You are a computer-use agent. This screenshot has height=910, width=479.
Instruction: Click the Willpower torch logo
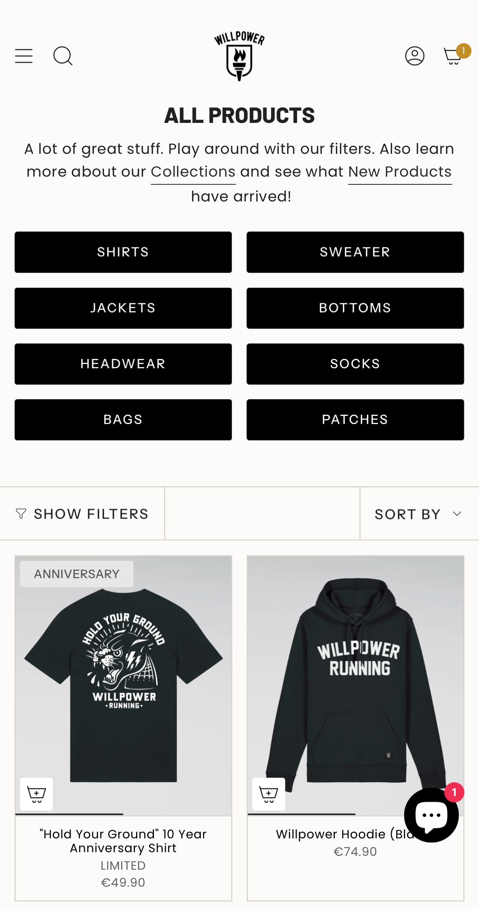click(x=239, y=56)
